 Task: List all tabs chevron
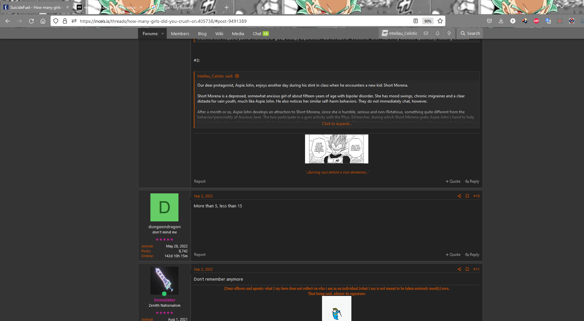click(x=561, y=7)
